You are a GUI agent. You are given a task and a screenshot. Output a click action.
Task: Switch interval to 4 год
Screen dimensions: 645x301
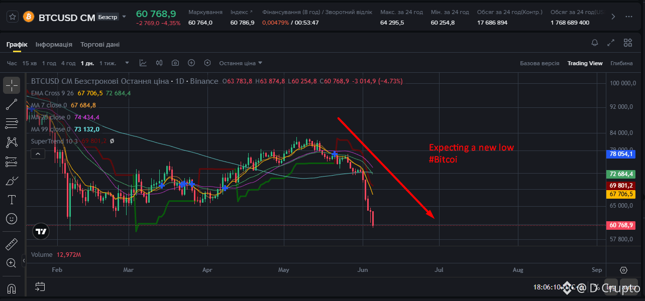pos(68,63)
